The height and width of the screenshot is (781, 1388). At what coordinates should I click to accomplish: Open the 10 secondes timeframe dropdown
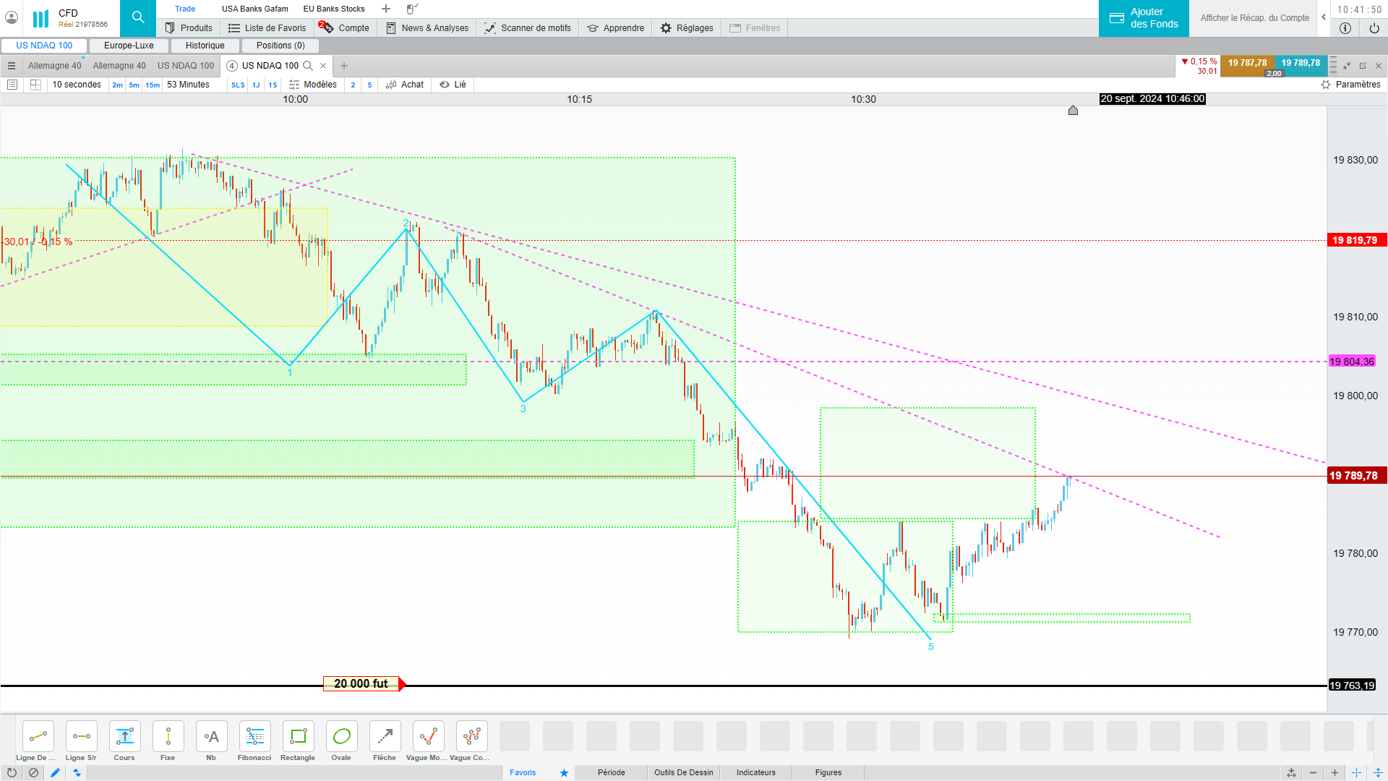77,85
